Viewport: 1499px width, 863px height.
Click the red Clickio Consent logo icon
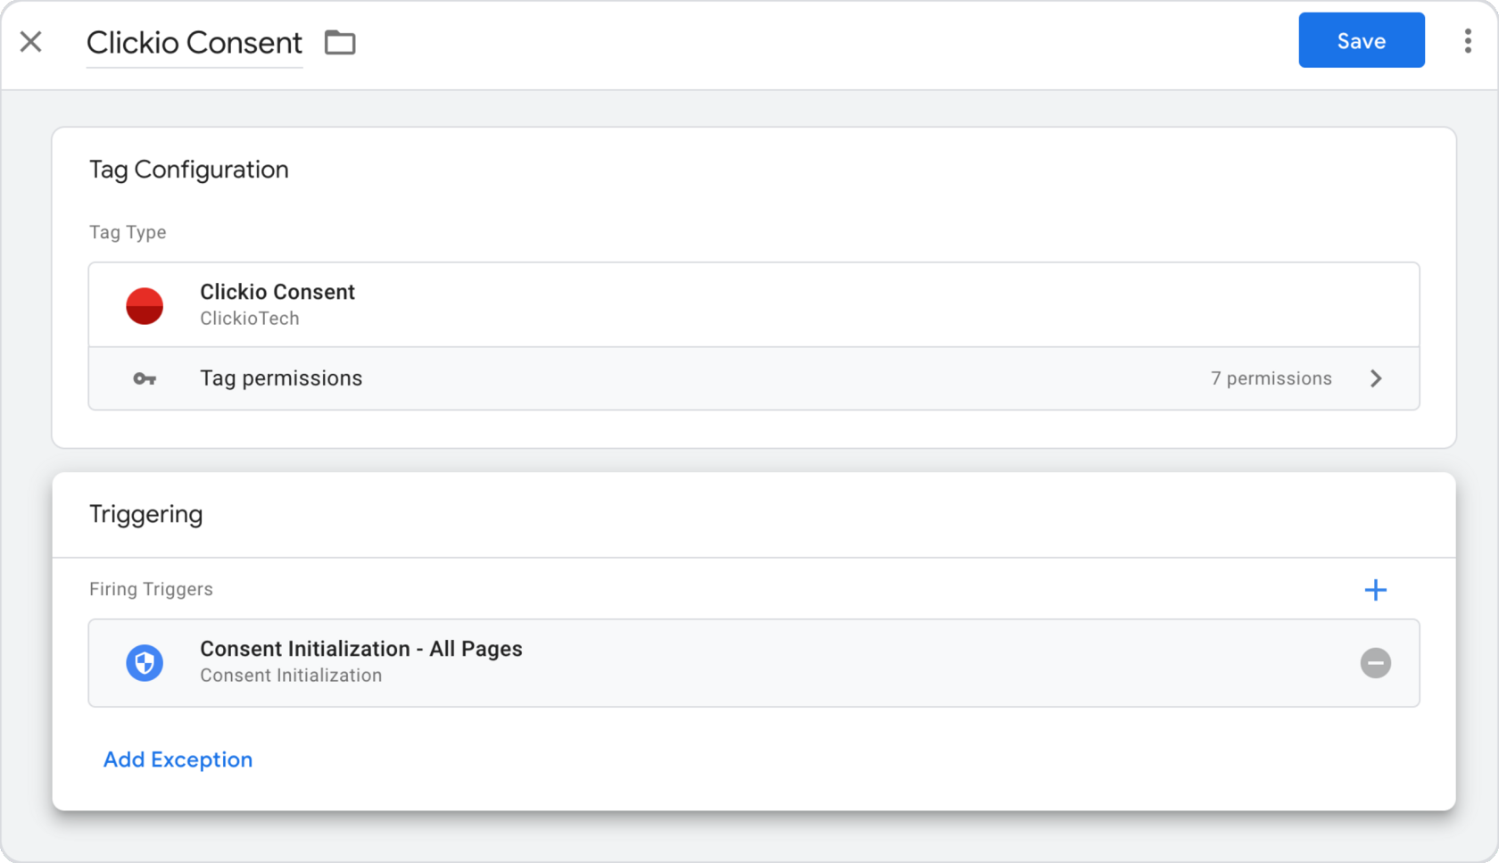(x=145, y=305)
